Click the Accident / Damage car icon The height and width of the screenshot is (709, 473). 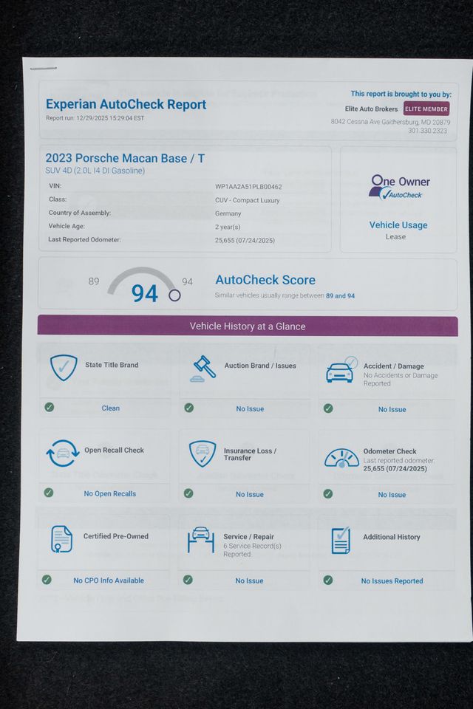(x=341, y=369)
